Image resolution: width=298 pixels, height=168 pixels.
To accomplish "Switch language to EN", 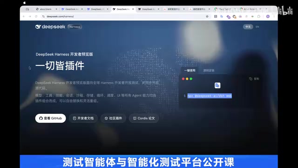I will (x=257, y=27).
